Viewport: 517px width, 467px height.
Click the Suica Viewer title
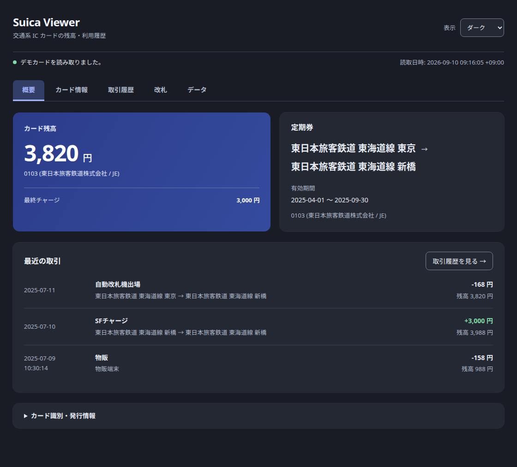click(x=46, y=23)
